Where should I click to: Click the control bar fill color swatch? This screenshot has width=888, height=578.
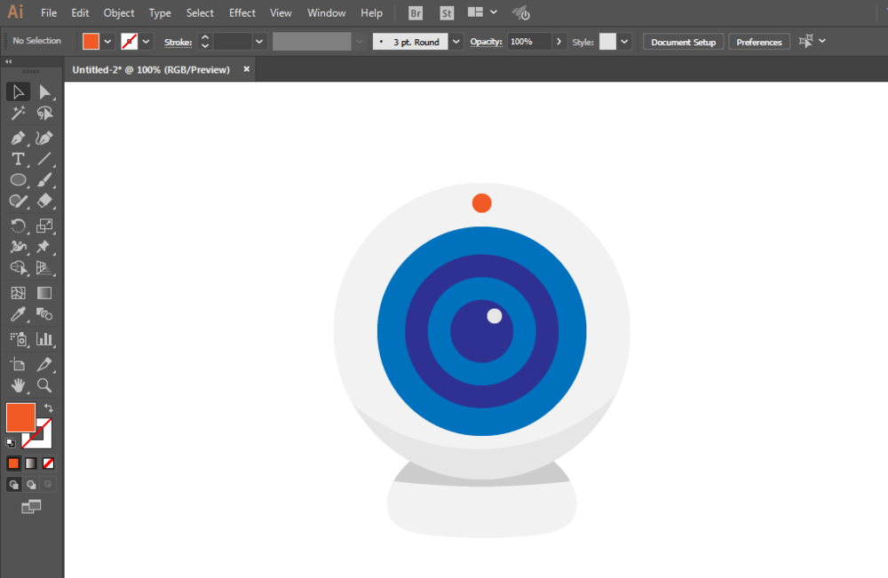click(91, 42)
